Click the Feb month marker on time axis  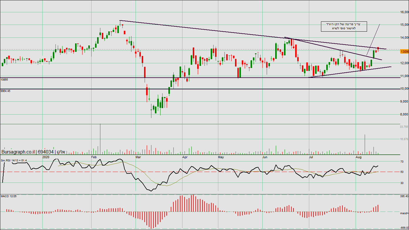(x=94, y=157)
